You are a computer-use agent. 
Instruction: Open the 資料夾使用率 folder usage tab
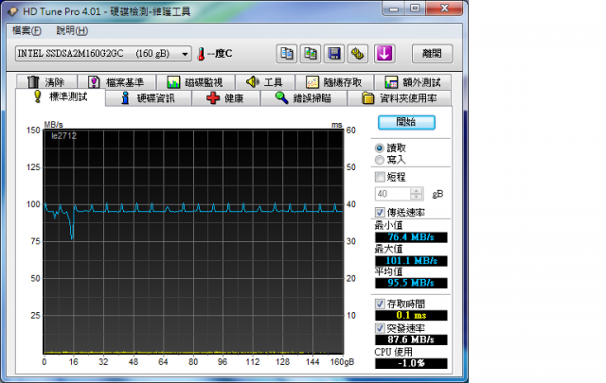(x=400, y=98)
